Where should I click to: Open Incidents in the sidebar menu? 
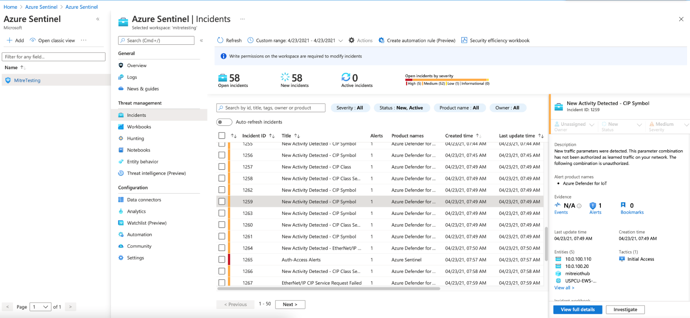pos(159,115)
